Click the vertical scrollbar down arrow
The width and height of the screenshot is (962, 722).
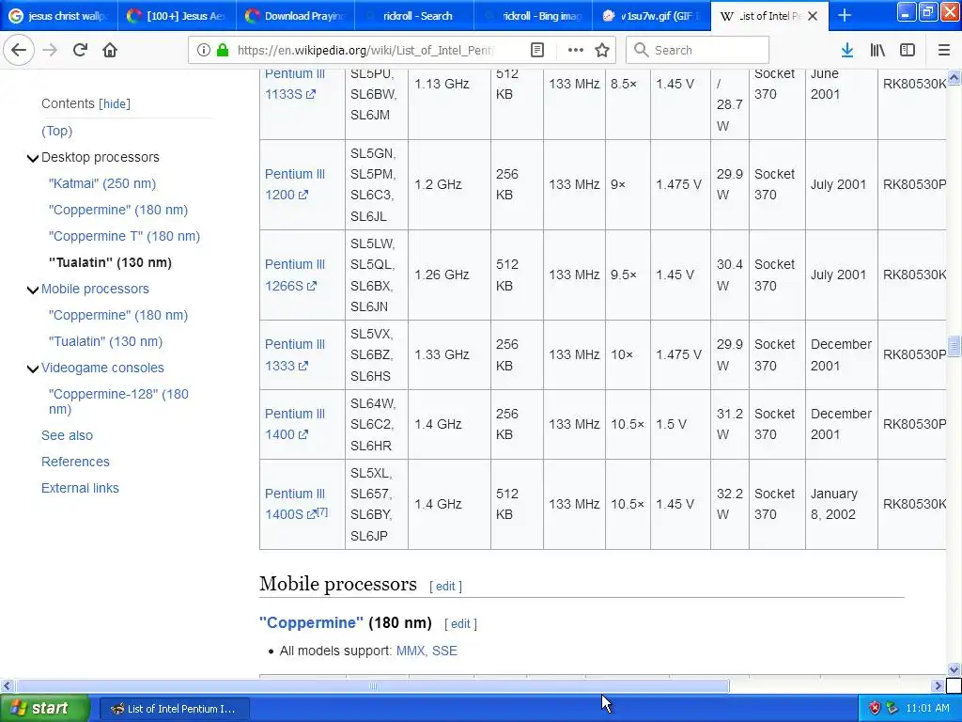click(954, 669)
